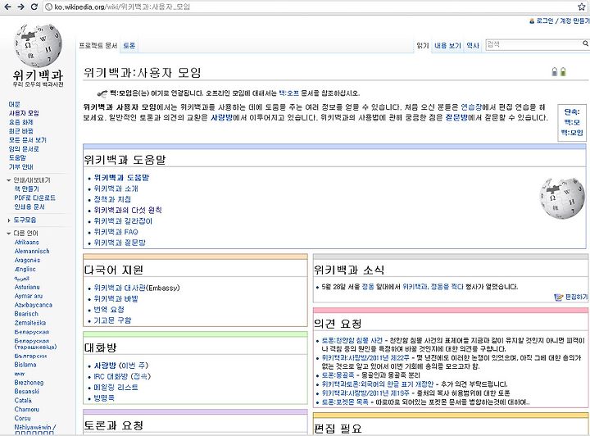Open 토론:천안함 침몰 사건 link
Screen dimensions: 590x436
352,340
